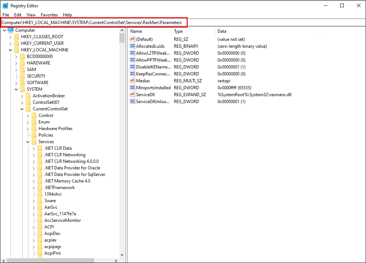This screenshot has width=366, height=263.
Task: Sort values by the Name column header
Action: click(150, 31)
